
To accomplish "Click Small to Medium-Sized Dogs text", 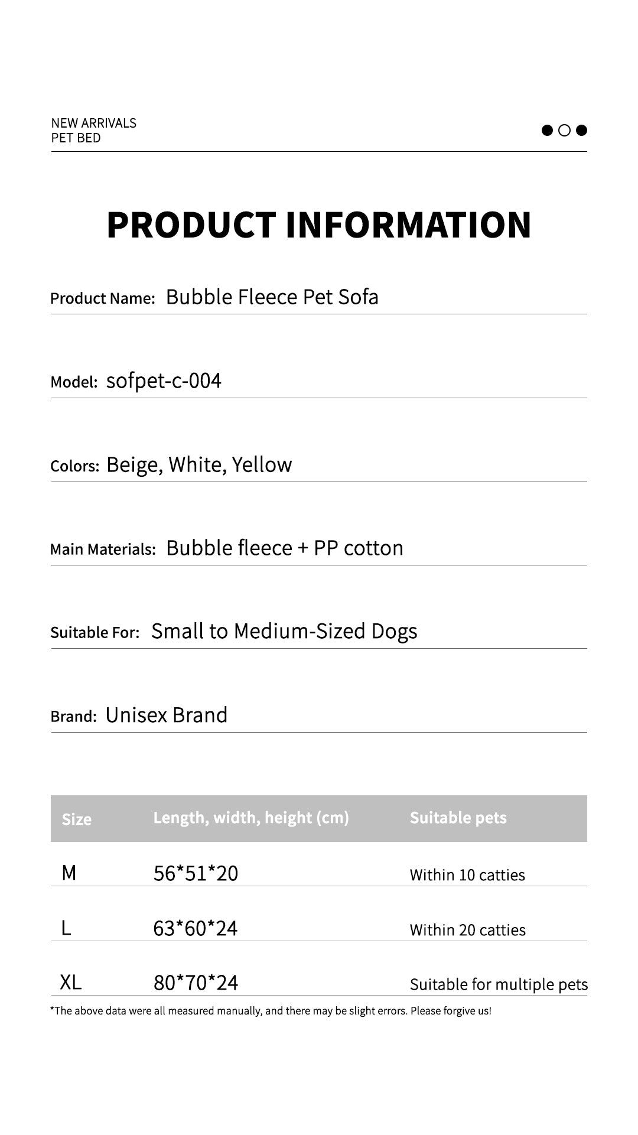I will 284,631.
